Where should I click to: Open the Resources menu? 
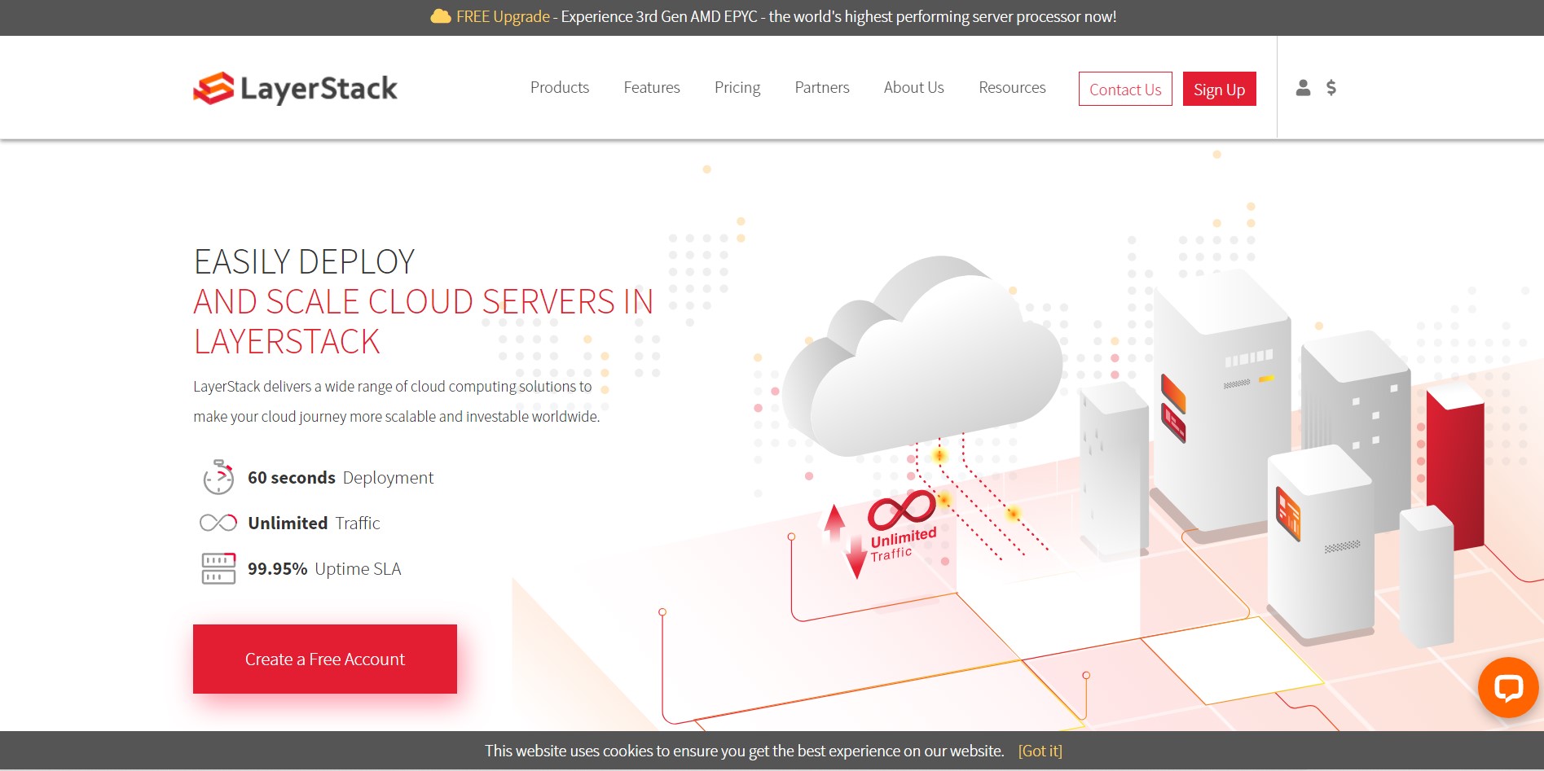(x=1012, y=87)
